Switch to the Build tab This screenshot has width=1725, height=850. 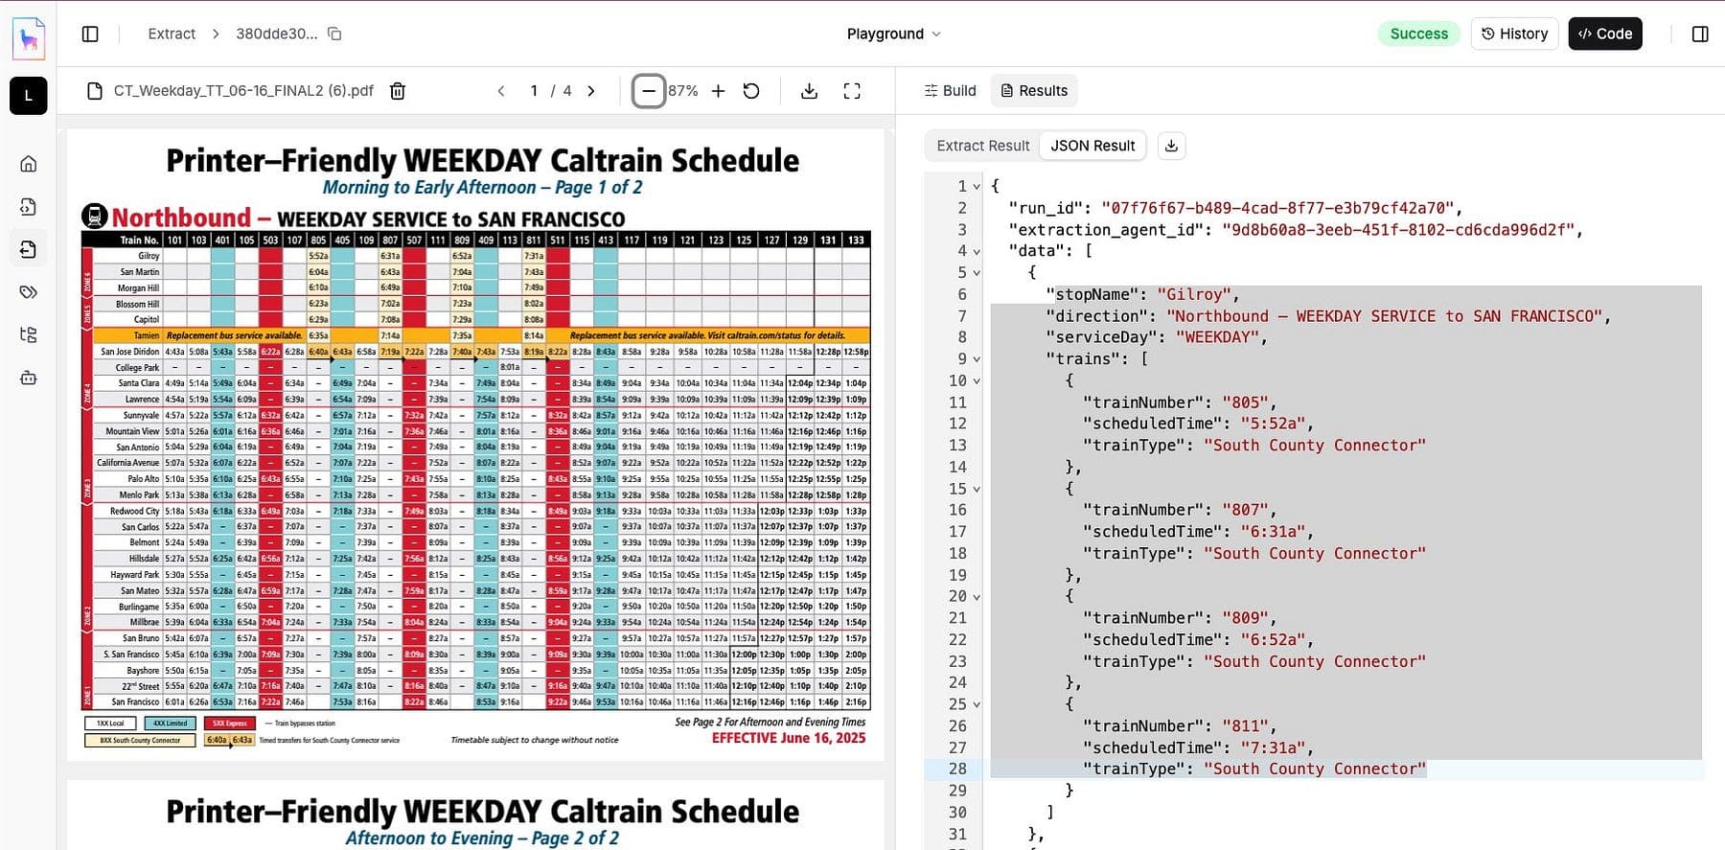[x=950, y=91]
